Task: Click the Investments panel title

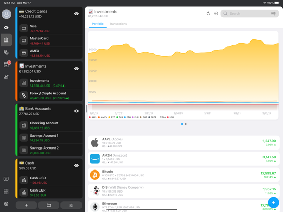Action: 106,12
